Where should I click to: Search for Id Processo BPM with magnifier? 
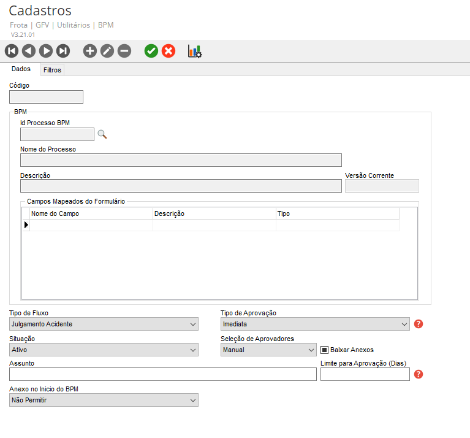[102, 134]
